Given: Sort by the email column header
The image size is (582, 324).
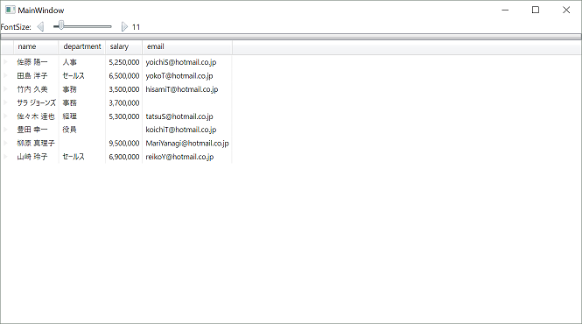Looking at the screenshot, I should [x=187, y=46].
